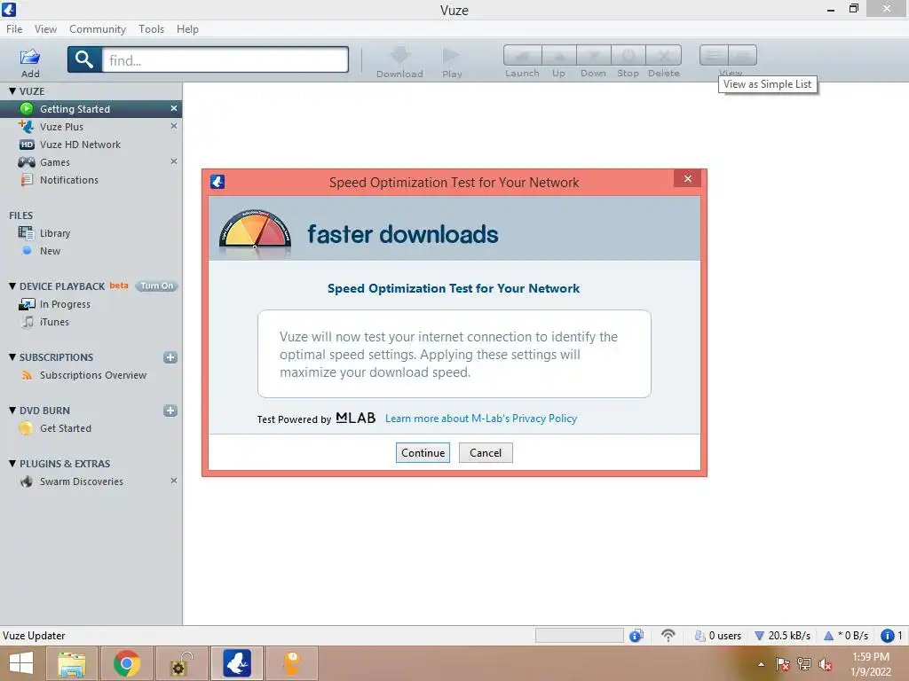Turn On device playback toggle

(156, 286)
